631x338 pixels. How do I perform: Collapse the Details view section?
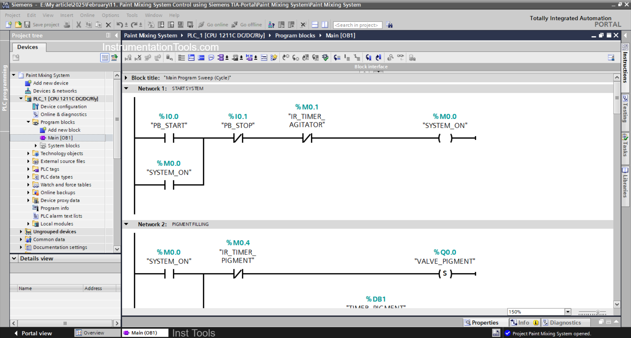14,258
